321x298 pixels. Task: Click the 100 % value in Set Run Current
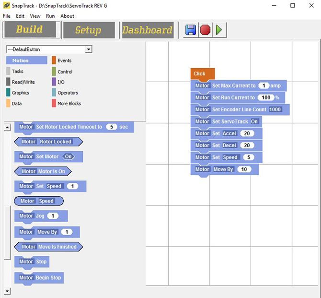266,97
